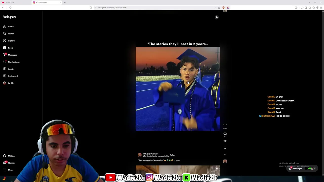Reload the Instagram page
Screen dimensions: 324x182
pos(10,8)
